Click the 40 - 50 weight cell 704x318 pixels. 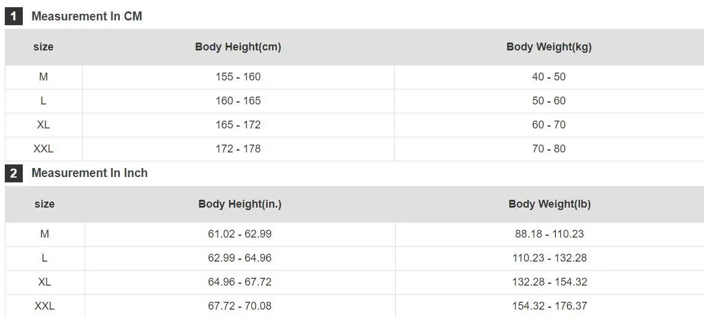coord(549,77)
